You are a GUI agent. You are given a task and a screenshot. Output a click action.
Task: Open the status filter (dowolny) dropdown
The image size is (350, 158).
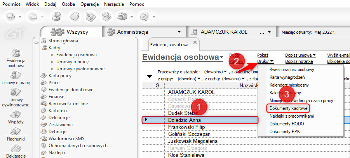[216, 72]
